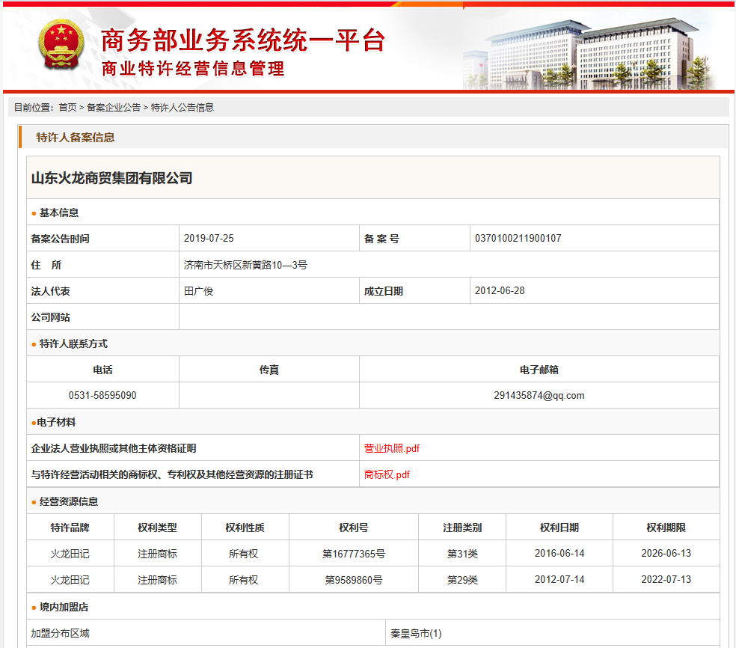Click the 成立日期 field label
Viewport: 736px width, 648px height.
click(x=384, y=291)
